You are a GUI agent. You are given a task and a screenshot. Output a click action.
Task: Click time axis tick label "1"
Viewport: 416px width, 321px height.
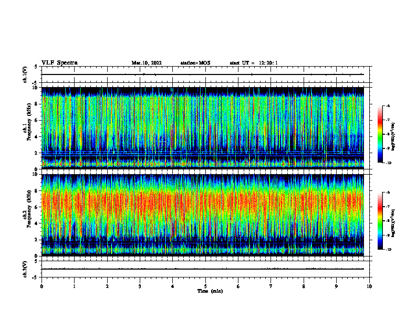pos(74,286)
